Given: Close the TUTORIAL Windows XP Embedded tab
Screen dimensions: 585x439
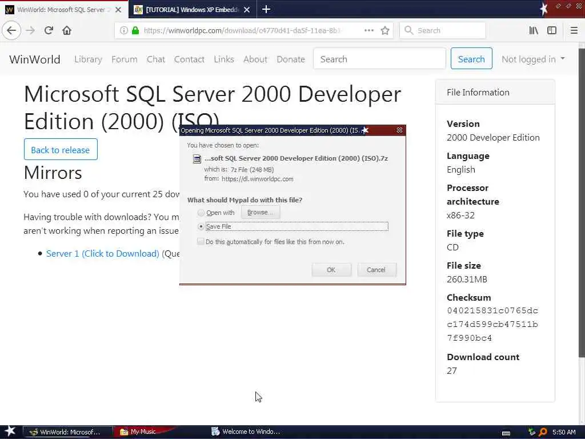Looking at the screenshot, I should click(x=247, y=10).
